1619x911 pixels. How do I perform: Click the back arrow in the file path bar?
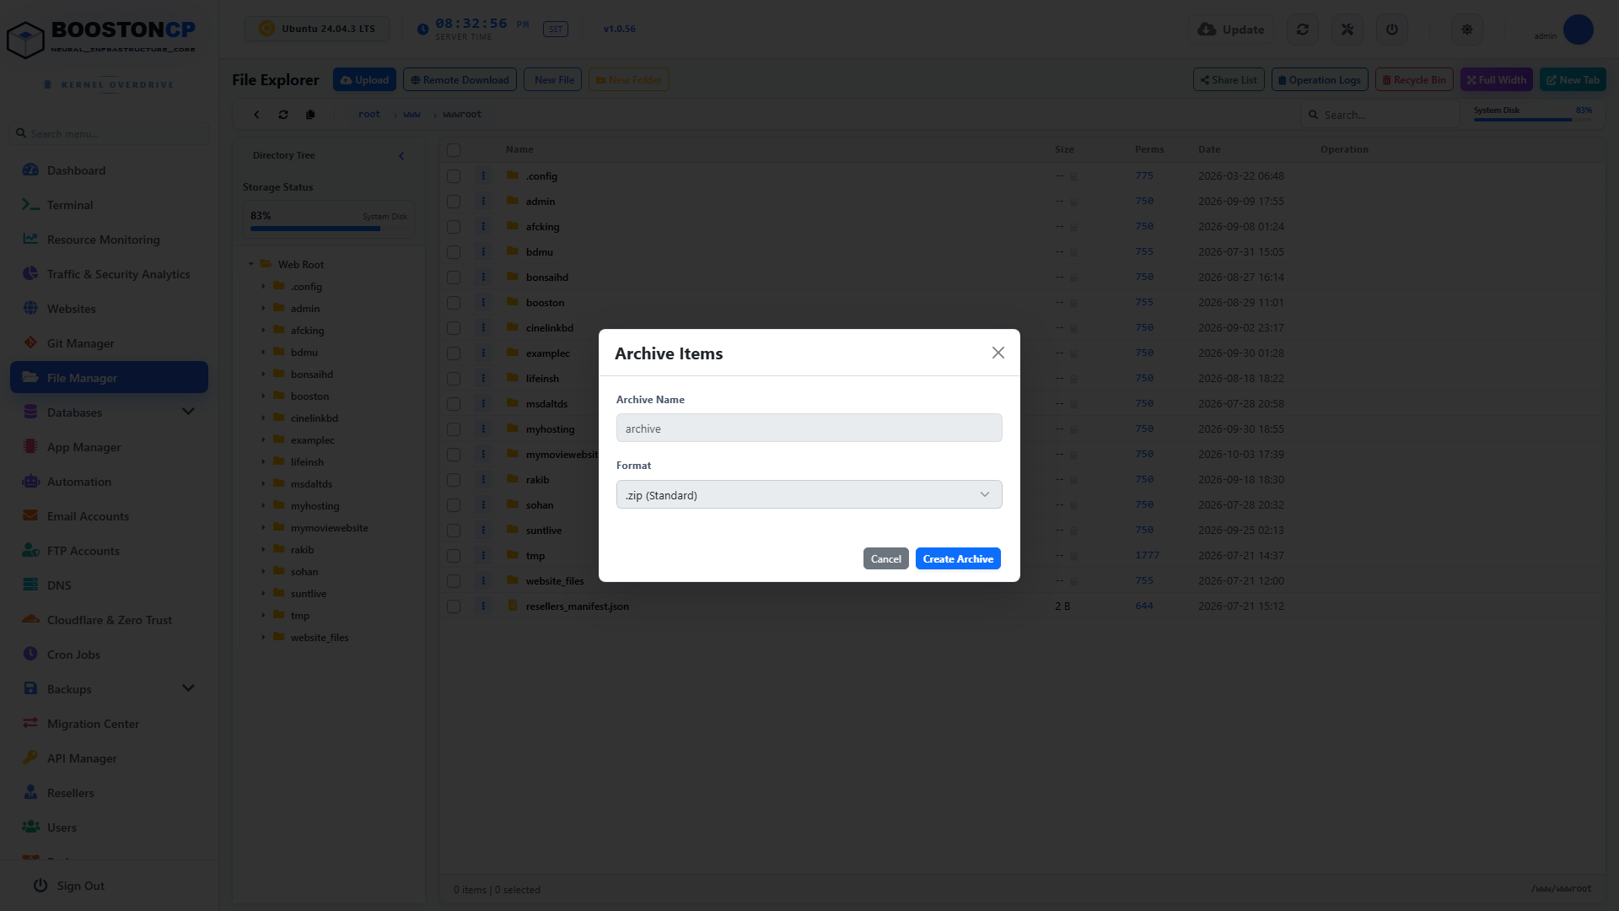pos(256,115)
